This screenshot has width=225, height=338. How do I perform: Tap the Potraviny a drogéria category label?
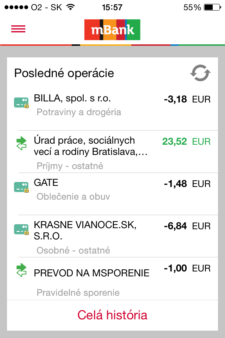79,112
